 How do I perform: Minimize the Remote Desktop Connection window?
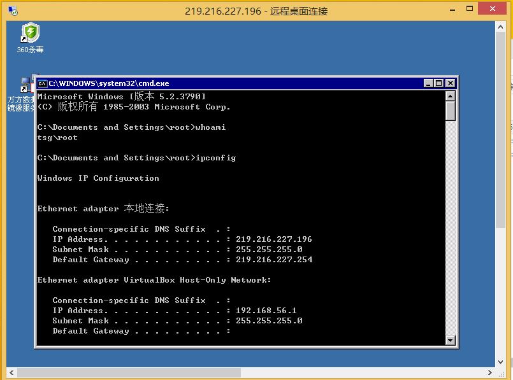pos(452,10)
